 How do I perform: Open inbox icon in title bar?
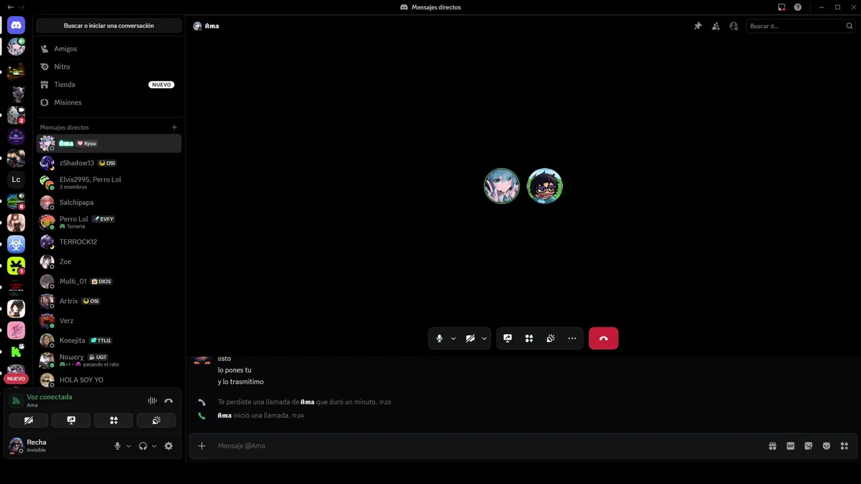coord(782,7)
